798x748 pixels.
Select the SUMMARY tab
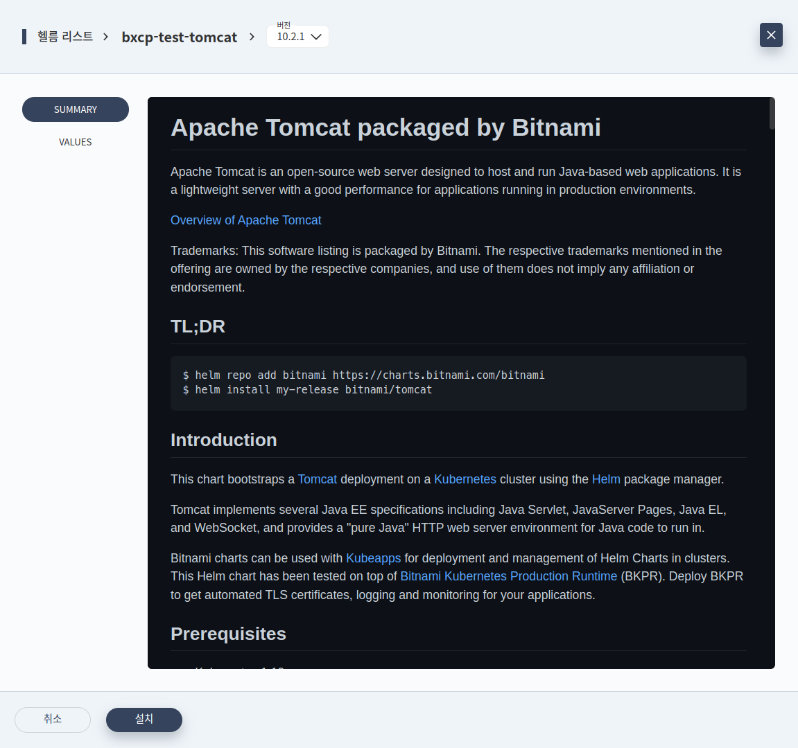[x=76, y=109]
